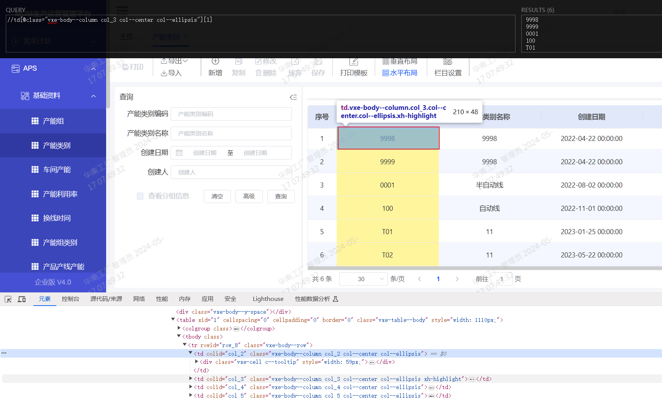662x398 pixels.
Task: Expand the col_3 td node in DevTools
Action: (x=190, y=379)
